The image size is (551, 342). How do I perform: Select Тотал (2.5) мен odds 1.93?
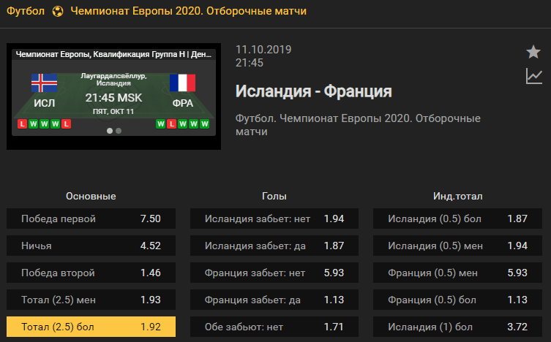(x=91, y=300)
